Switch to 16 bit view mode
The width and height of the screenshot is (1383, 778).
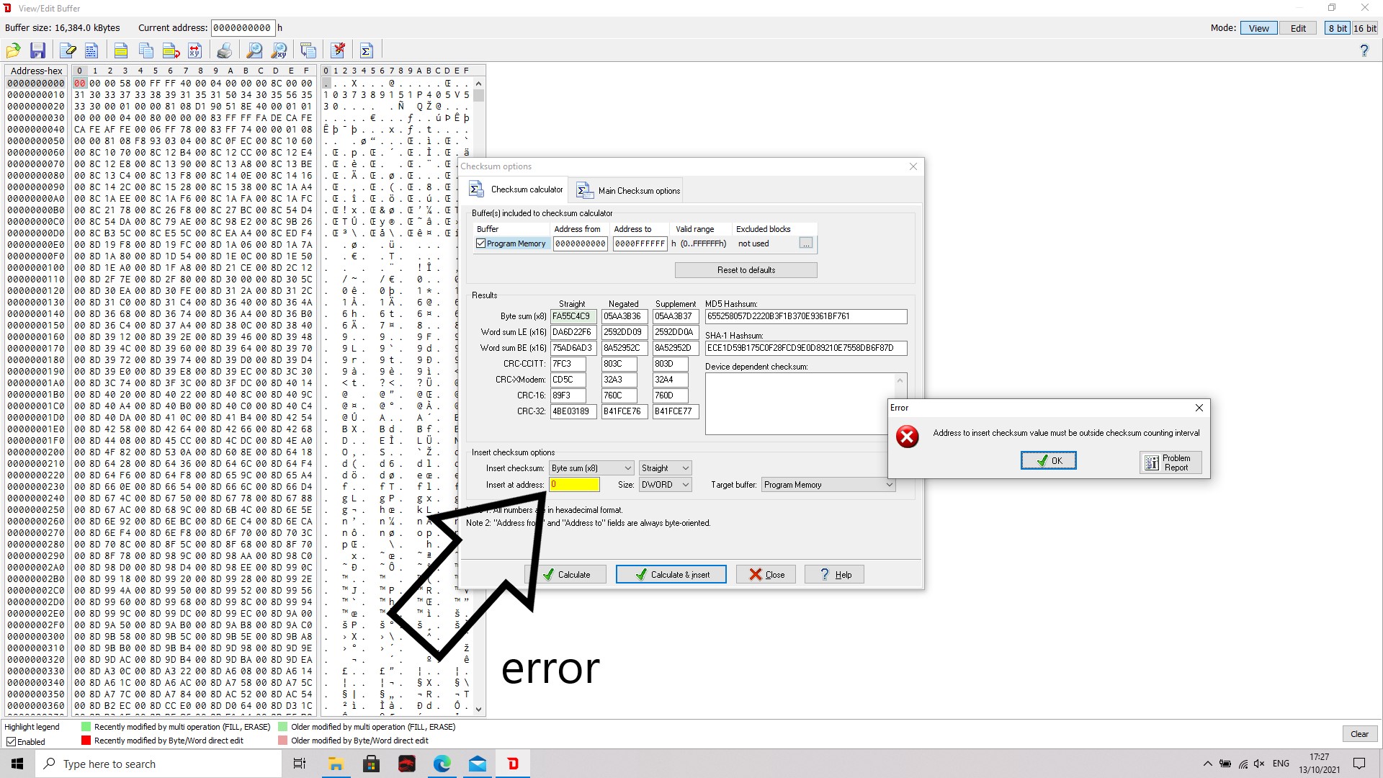tap(1364, 28)
